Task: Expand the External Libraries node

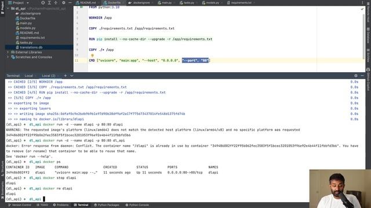Action: (8, 52)
